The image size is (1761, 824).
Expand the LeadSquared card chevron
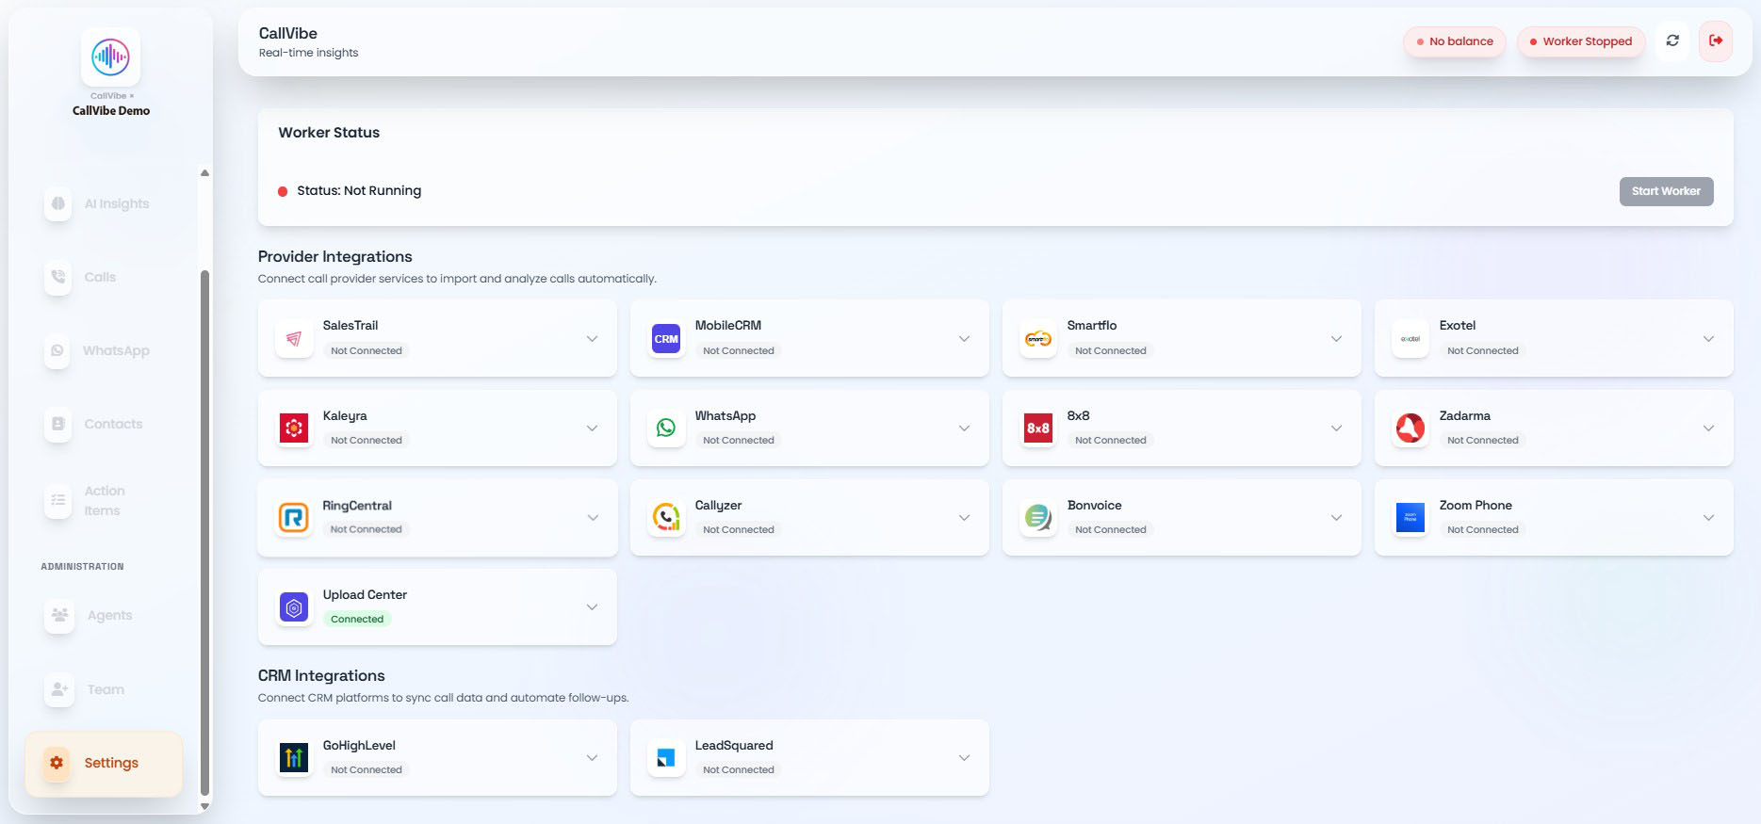[x=964, y=758]
